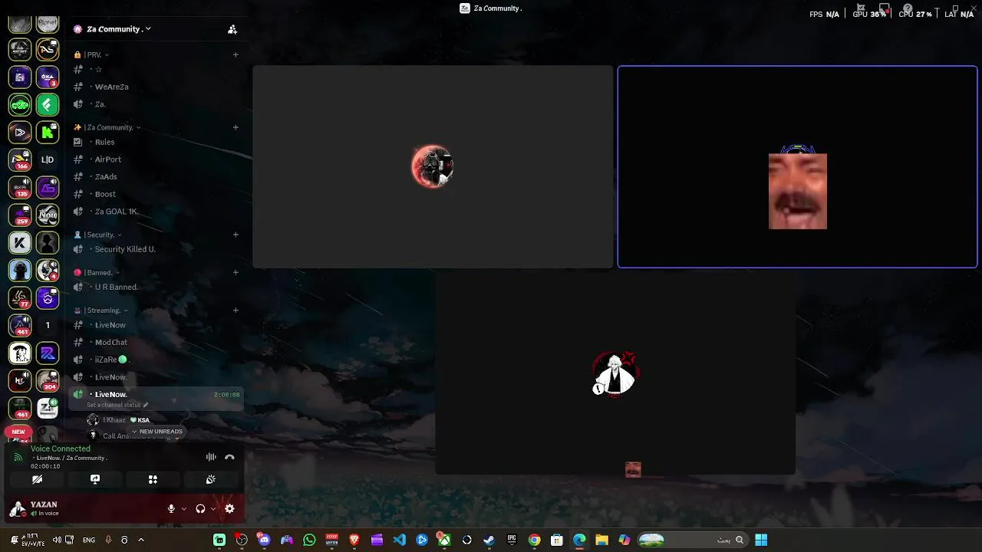Open user settings gear
Viewport: 982px width, 552px height.
coord(229,508)
